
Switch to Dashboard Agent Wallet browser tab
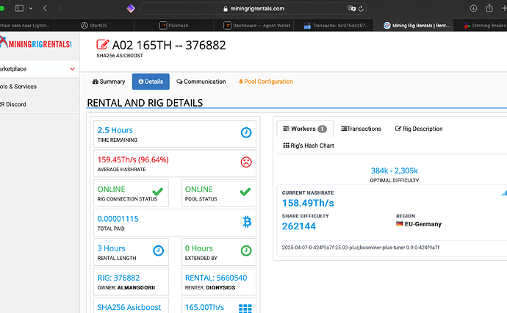(253, 25)
